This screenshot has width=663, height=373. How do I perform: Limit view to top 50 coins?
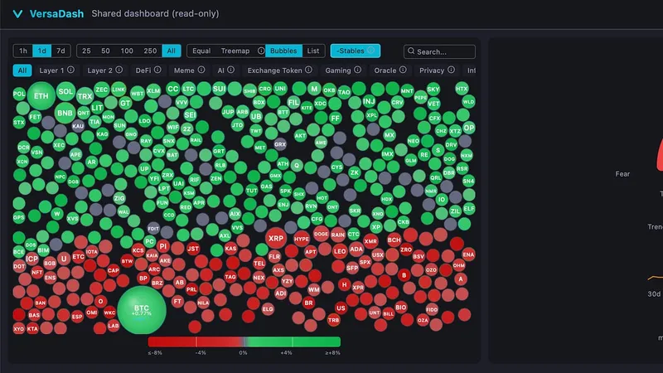[x=105, y=51]
